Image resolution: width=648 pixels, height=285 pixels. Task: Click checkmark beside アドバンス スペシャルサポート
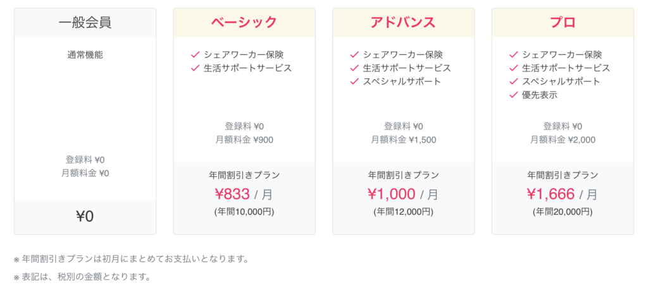[354, 82]
